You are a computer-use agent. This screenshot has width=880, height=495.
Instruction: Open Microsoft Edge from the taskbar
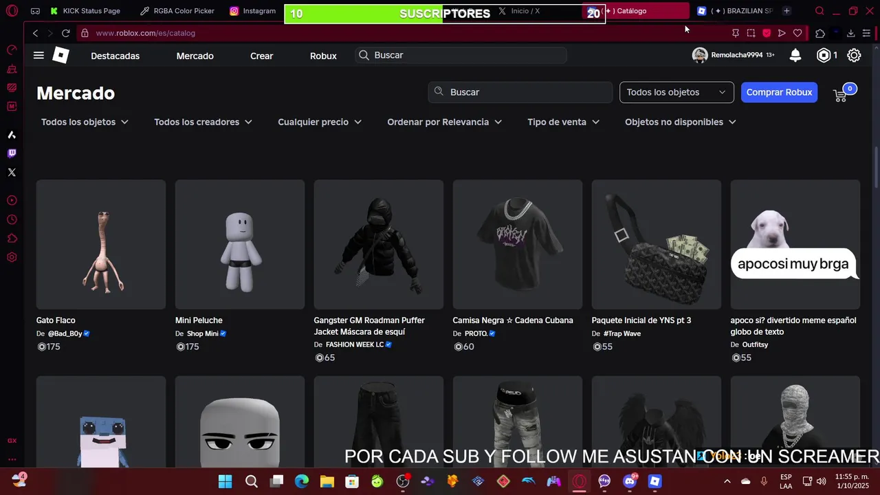click(x=302, y=481)
